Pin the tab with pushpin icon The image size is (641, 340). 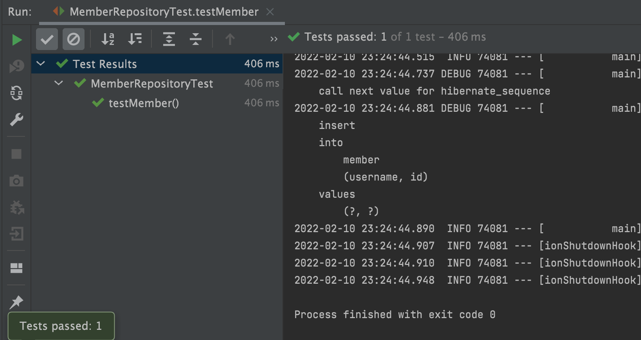pos(16,302)
